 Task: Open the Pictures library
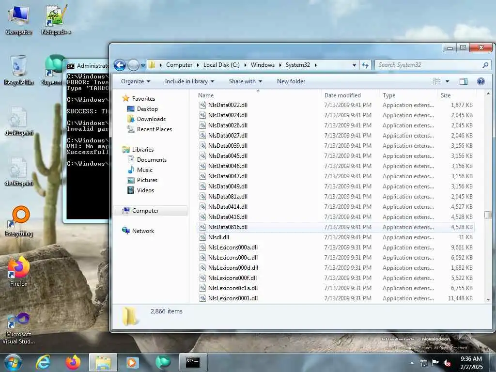coord(147,180)
